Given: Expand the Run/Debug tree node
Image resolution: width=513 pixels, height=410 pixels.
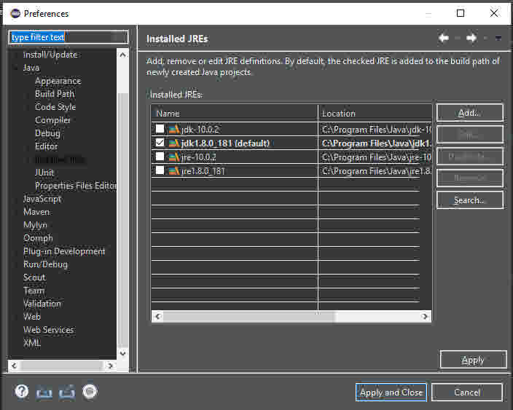Looking at the screenshot, I should [x=15, y=264].
